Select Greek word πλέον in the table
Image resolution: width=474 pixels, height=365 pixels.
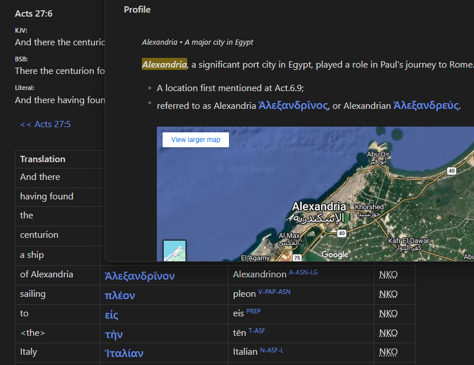click(120, 296)
